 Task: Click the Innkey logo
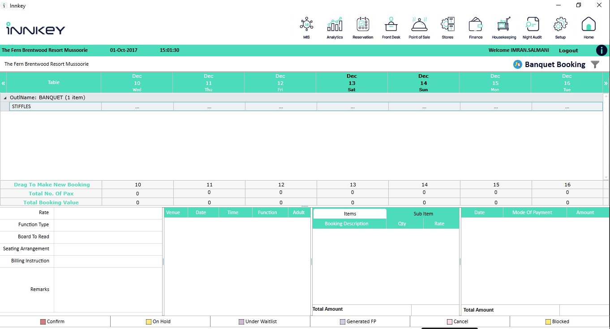pos(36,29)
